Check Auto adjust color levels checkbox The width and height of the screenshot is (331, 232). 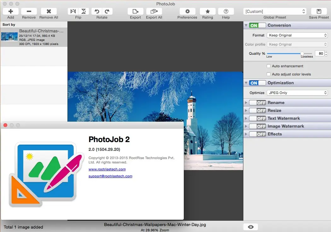pos(269,74)
